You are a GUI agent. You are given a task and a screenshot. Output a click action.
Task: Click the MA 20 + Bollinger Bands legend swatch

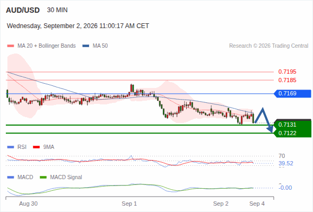pos(11,46)
